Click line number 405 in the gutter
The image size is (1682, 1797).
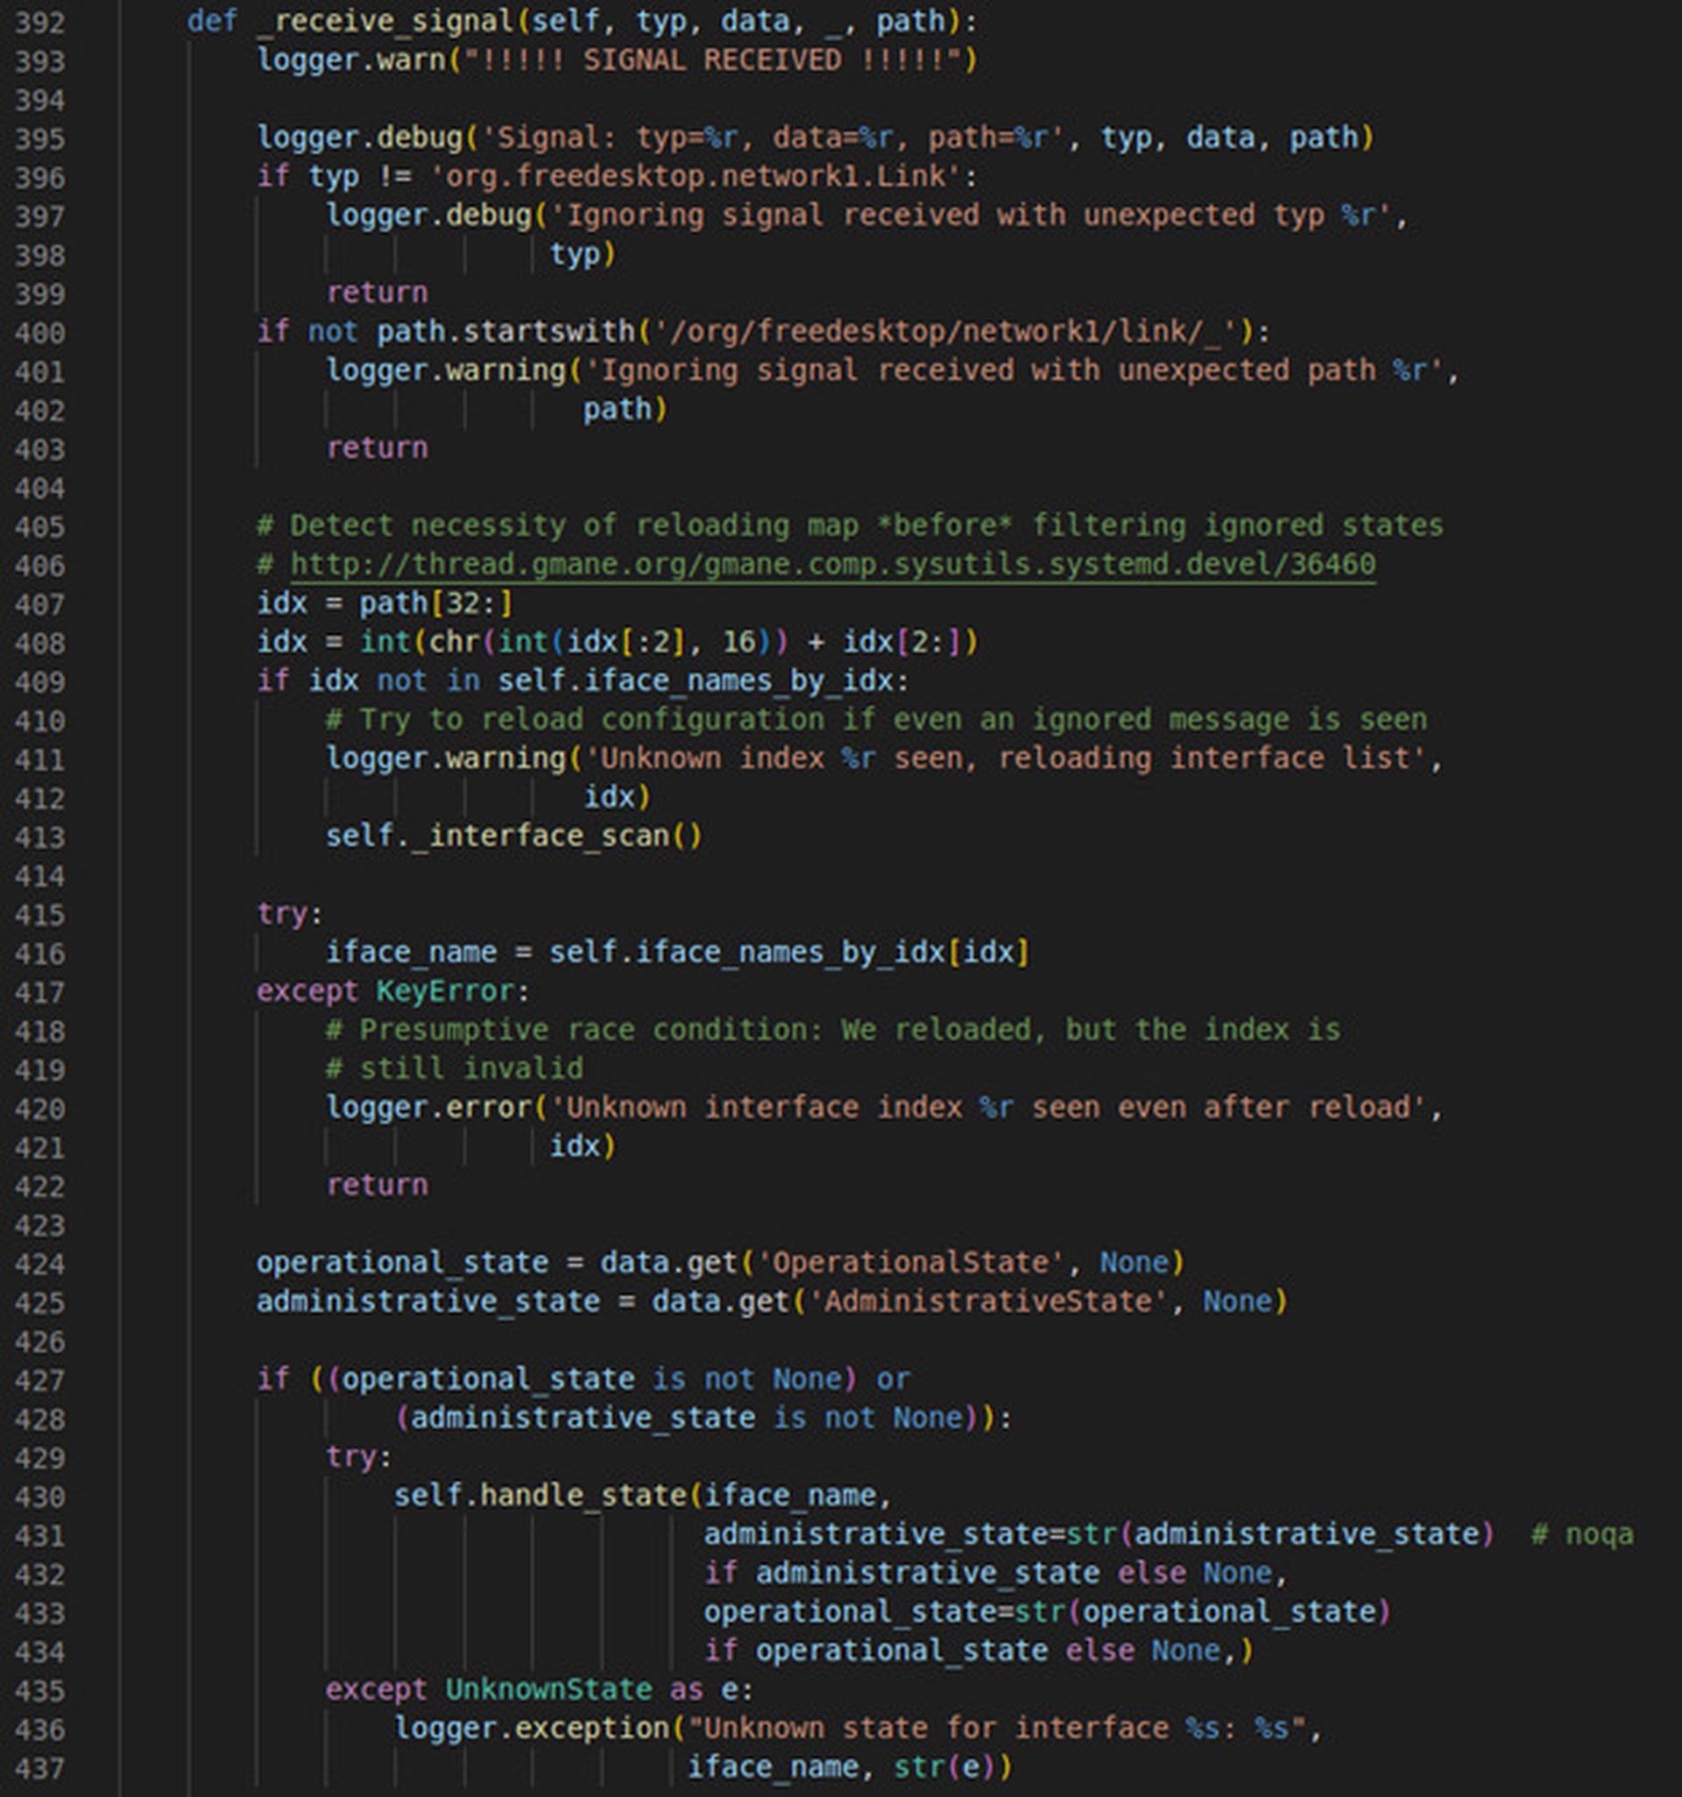click(39, 527)
